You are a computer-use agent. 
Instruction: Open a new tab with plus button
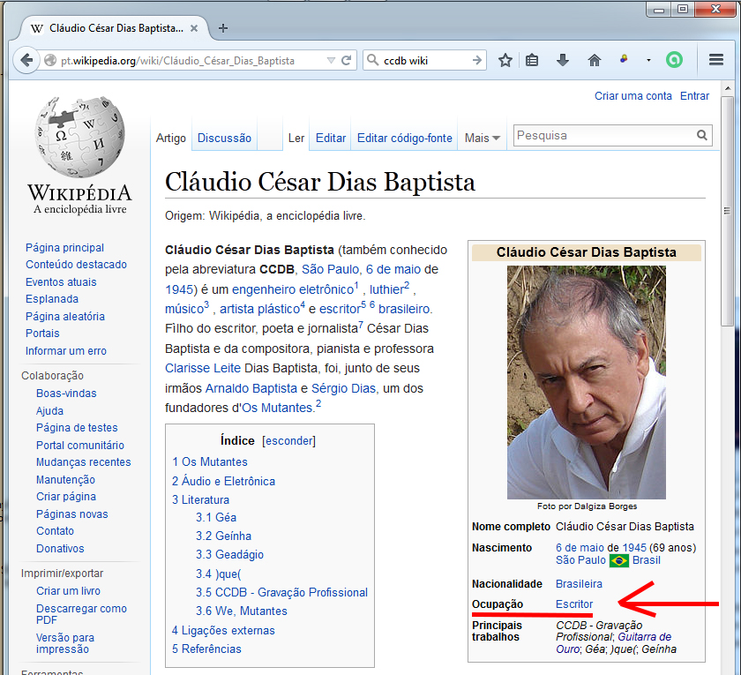click(223, 28)
